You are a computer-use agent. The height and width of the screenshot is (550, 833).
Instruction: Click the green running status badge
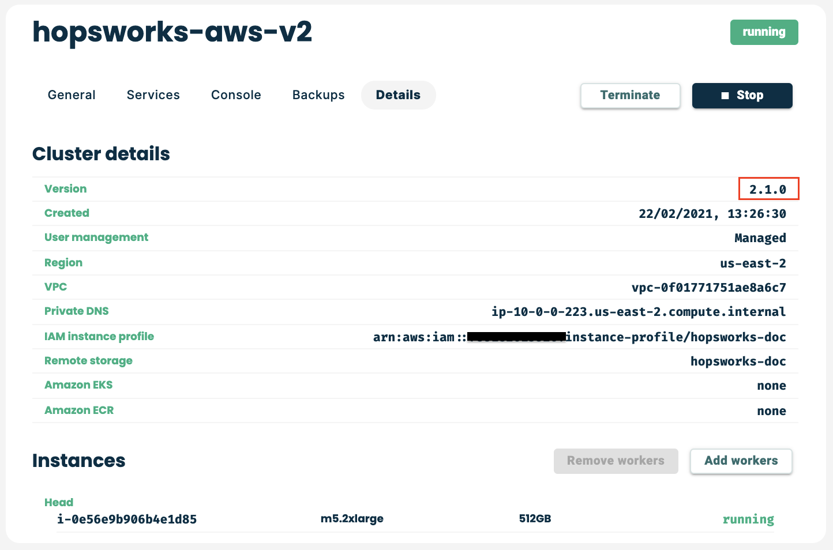764,32
